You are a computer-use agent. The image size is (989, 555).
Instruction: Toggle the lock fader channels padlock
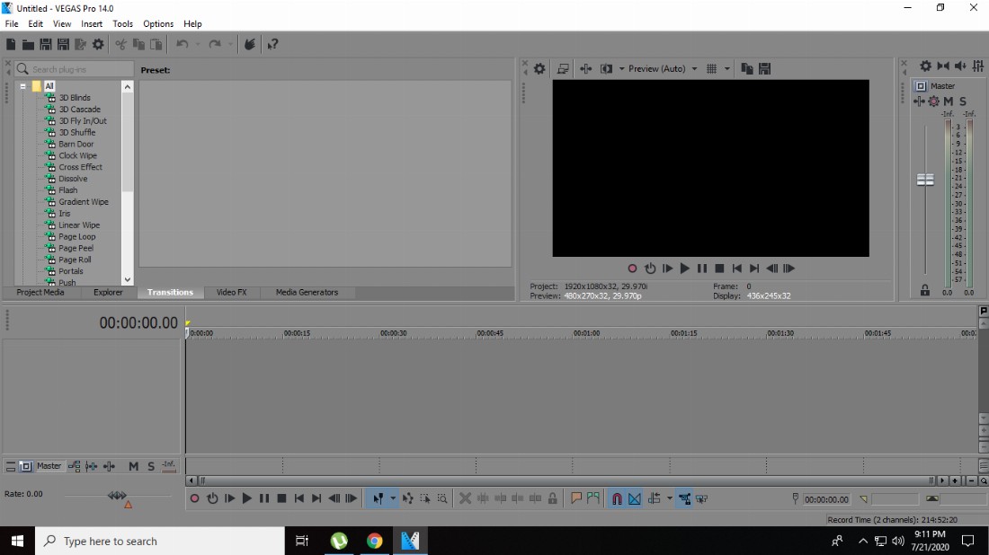pos(924,290)
